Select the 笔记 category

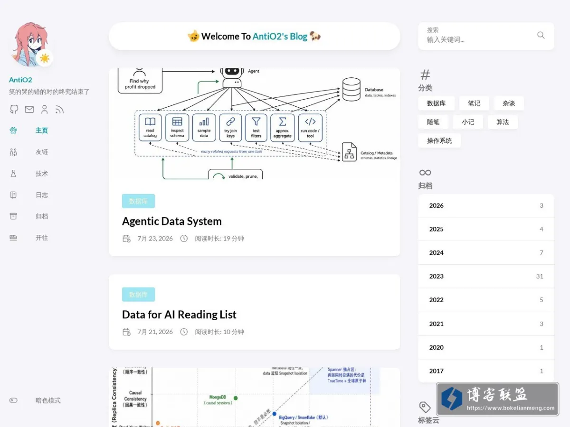point(474,103)
